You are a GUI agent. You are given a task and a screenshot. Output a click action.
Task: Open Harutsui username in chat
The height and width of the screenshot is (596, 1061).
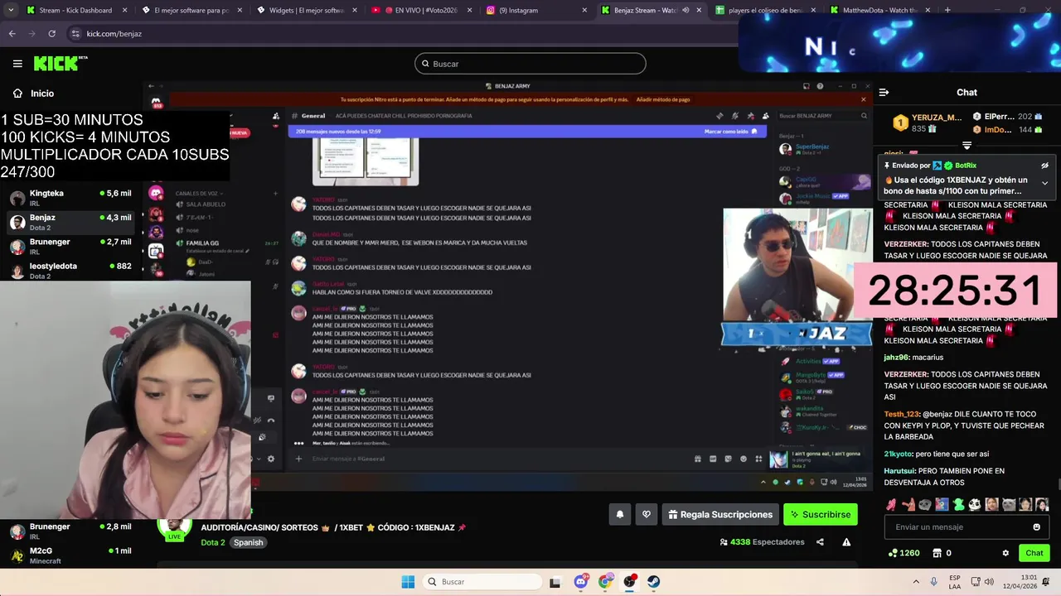coord(899,471)
